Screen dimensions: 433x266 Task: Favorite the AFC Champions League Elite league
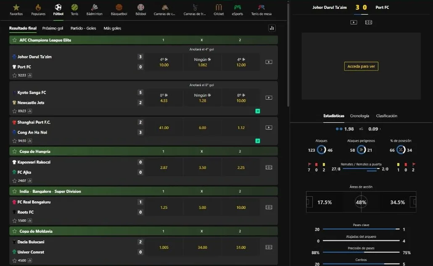(15, 40)
